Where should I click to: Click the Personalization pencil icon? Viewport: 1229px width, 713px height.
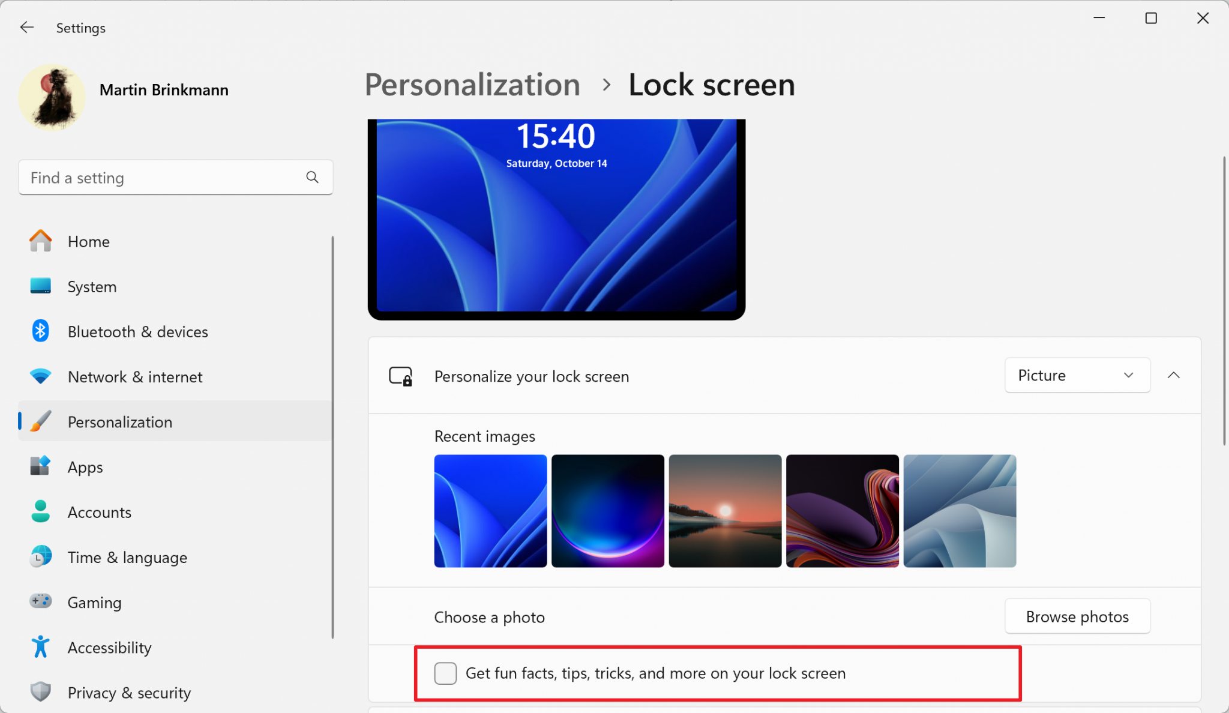tap(40, 422)
